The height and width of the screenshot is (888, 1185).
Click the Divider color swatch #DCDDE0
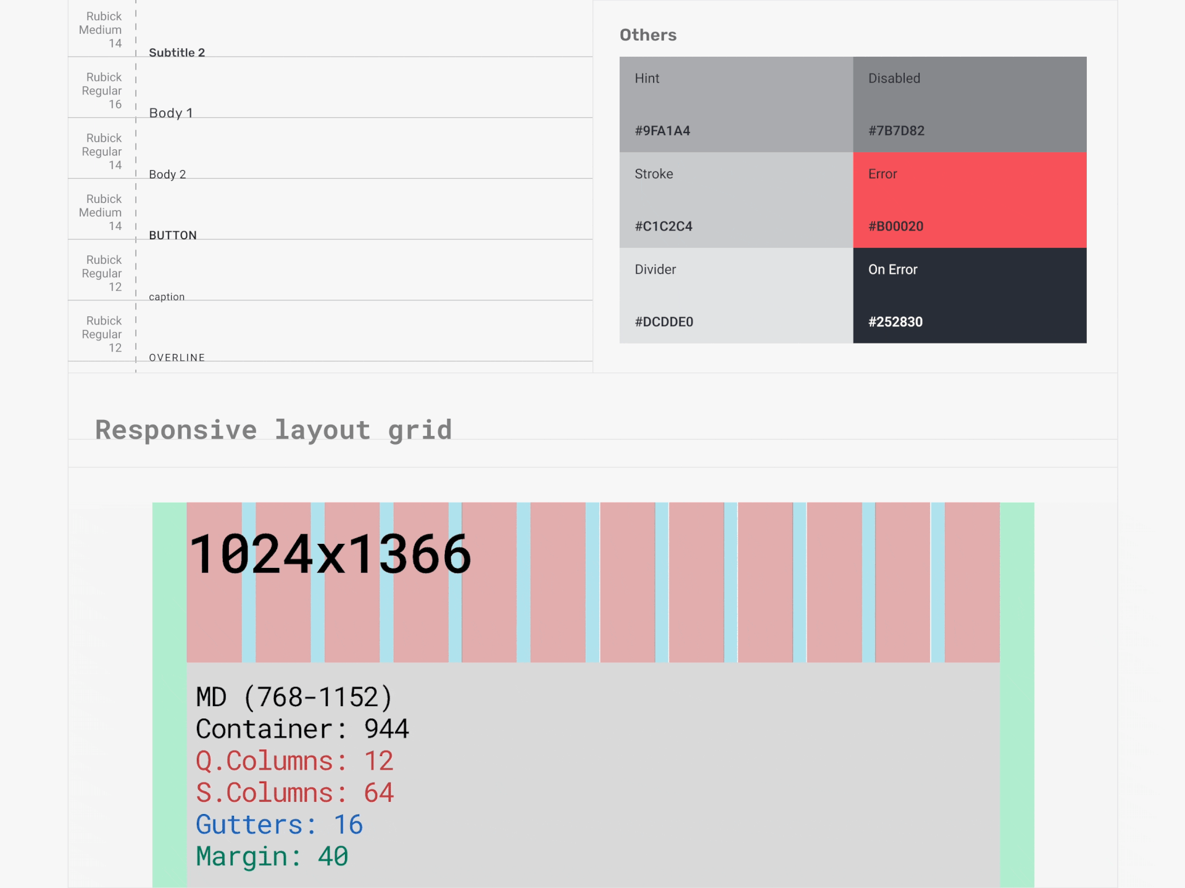click(736, 295)
